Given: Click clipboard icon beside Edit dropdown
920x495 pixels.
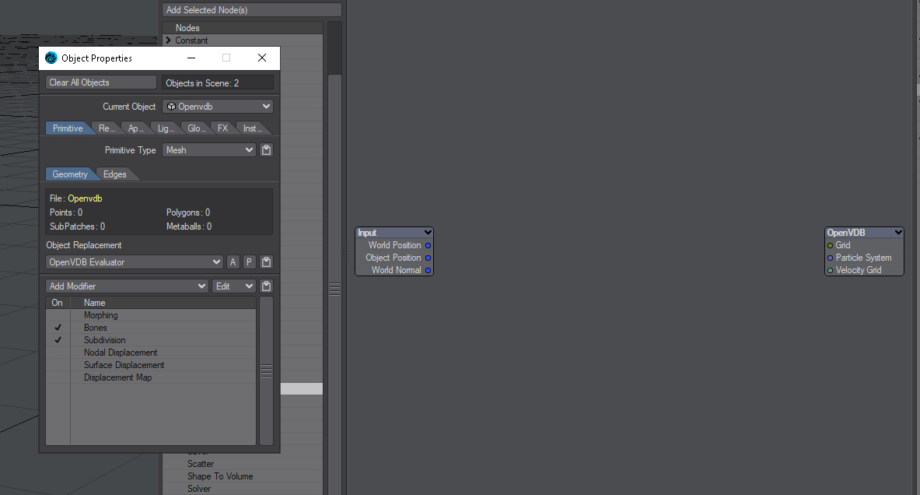Looking at the screenshot, I should [x=267, y=286].
